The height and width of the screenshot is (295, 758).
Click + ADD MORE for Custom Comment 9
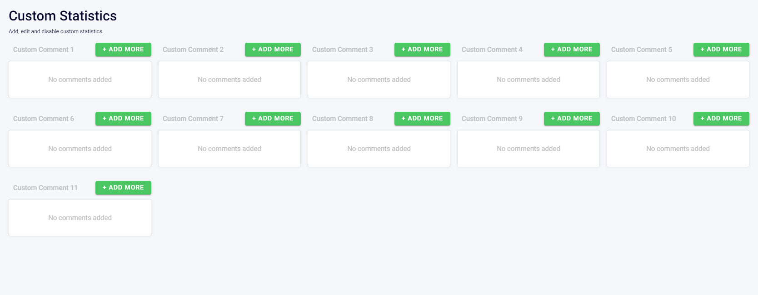[x=571, y=119]
